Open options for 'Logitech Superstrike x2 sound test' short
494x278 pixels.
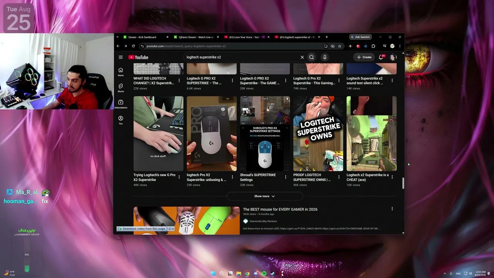[x=392, y=80]
